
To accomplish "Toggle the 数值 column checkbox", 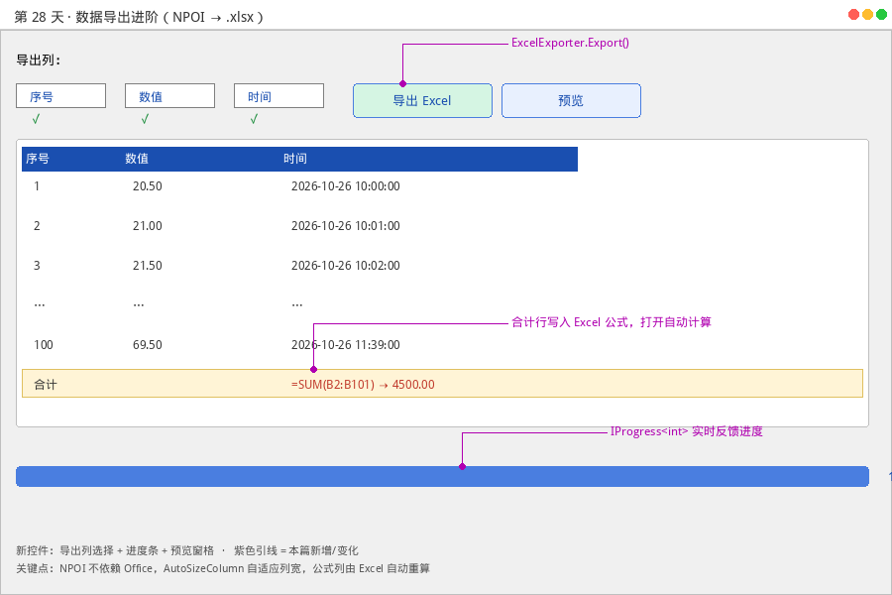I will pos(170,95).
